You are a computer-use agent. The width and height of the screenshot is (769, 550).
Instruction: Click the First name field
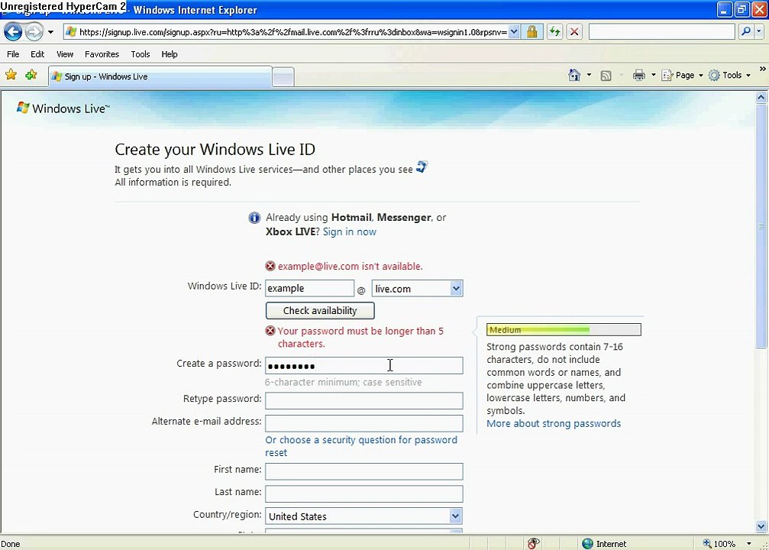coord(364,471)
